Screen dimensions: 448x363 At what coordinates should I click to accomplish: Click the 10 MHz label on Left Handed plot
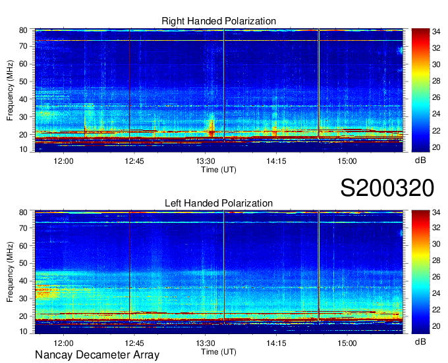point(23,331)
